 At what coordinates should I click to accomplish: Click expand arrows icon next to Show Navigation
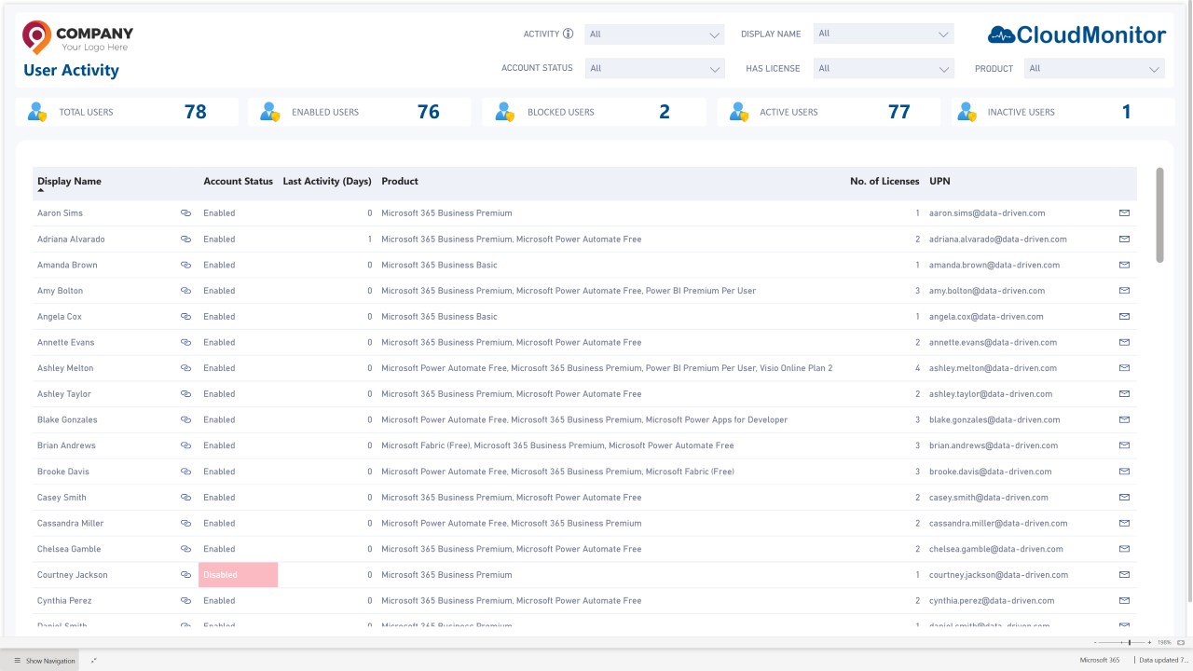pyautogui.click(x=94, y=661)
